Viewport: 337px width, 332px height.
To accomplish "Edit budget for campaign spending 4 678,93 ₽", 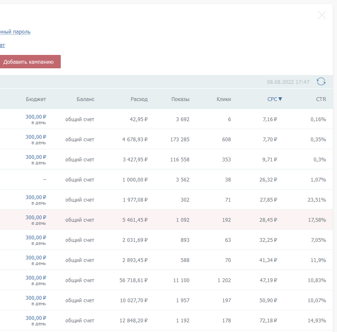I will click(x=36, y=137).
